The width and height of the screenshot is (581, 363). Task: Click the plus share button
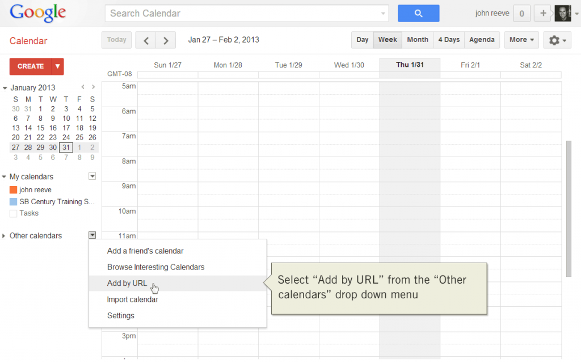pyautogui.click(x=543, y=14)
